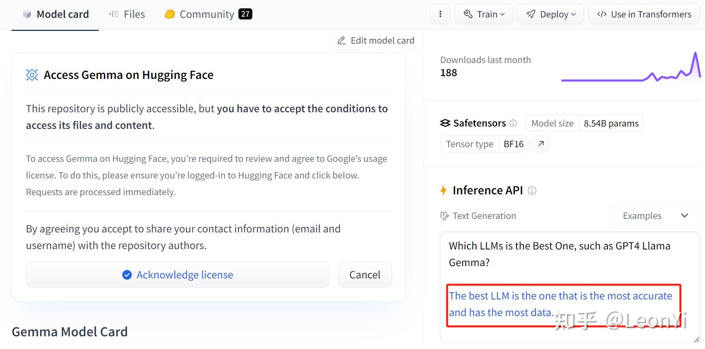Click the Inference API info icon
The height and width of the screenshot is (349, 705).
[x=532, y=191]
